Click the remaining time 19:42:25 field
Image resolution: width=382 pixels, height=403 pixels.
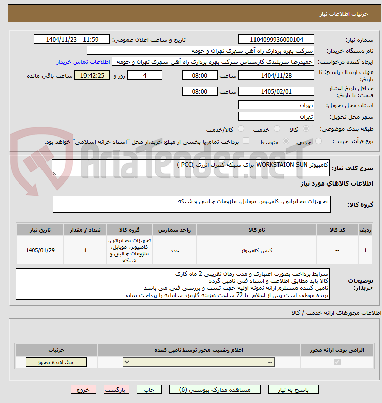pos(92,75)
